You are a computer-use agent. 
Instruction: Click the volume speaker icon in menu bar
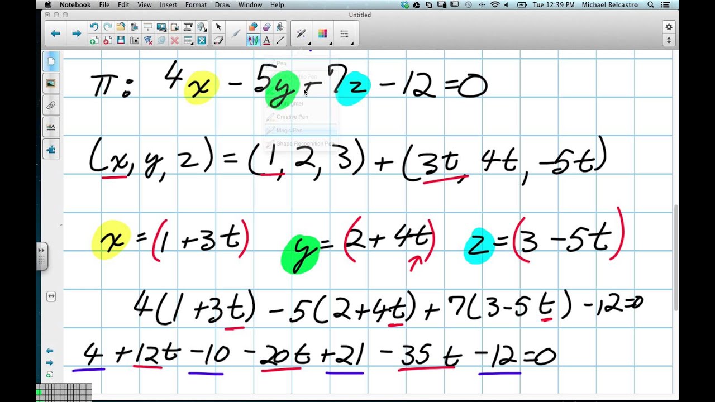pyautogui.click(x=507, y=5)
